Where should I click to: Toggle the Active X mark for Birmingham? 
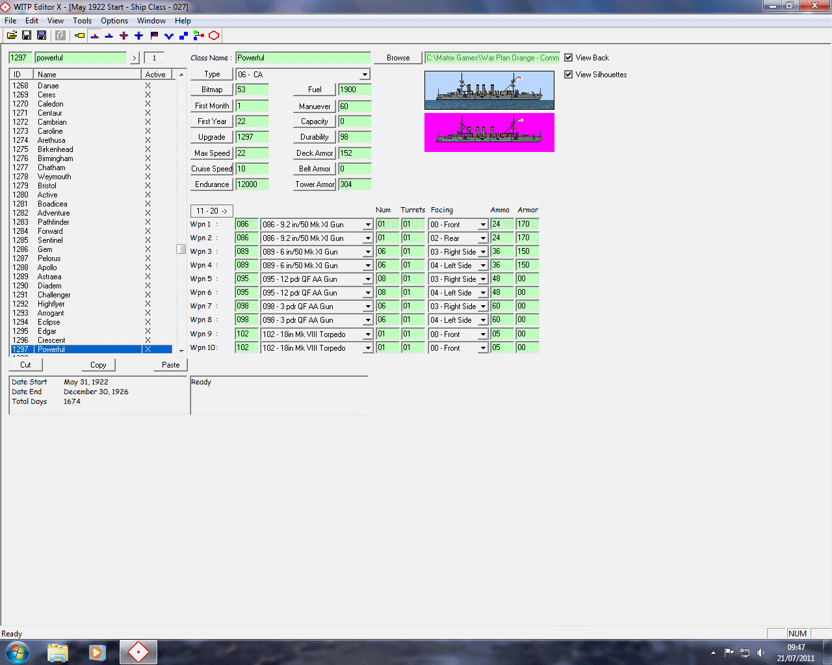(x=148, y=158)
